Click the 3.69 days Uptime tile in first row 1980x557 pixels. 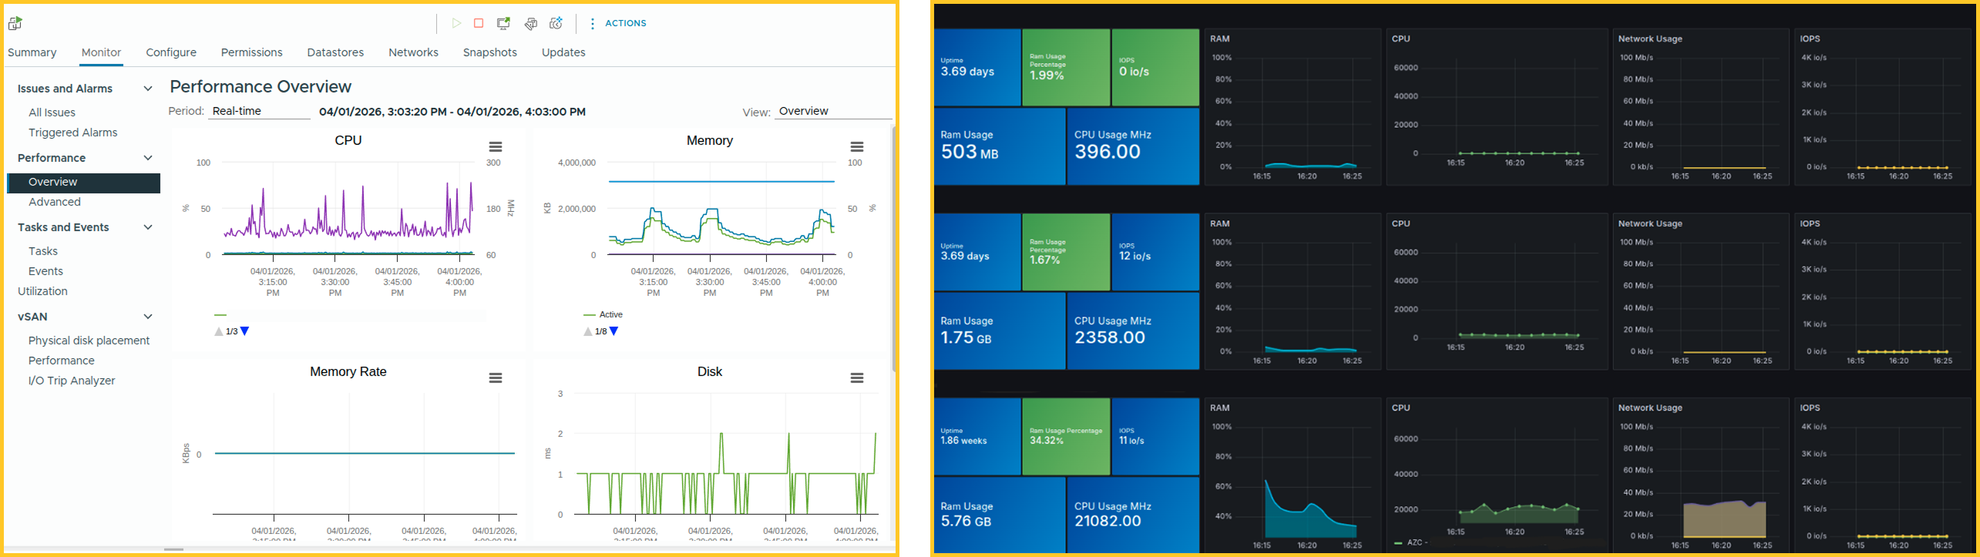point(978,68)
